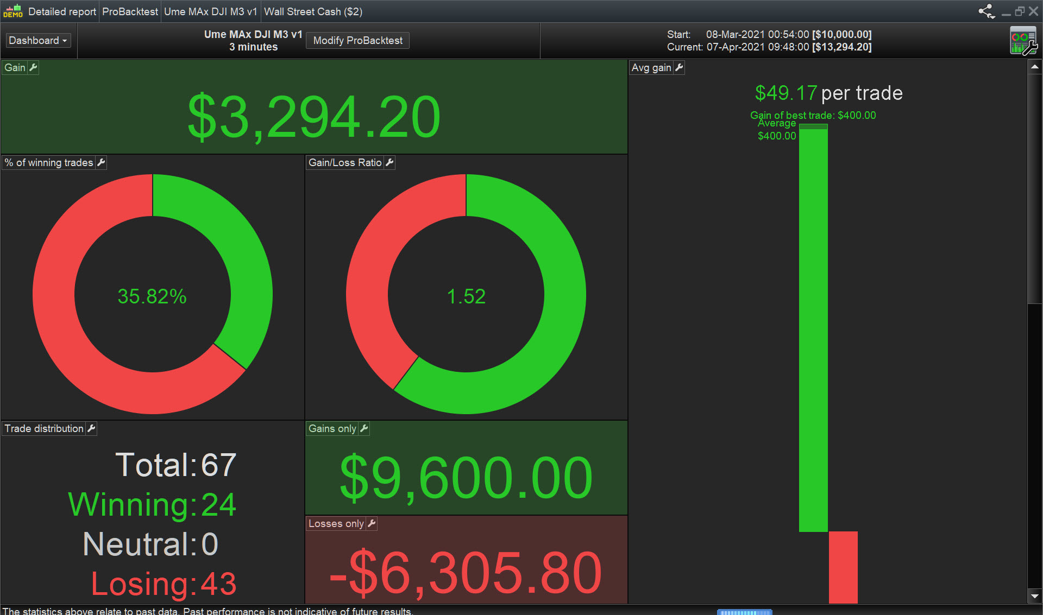Click the red loss bar in Avg gain
Viewport: 1043px width, 615px height.
[x=843, y=567]
